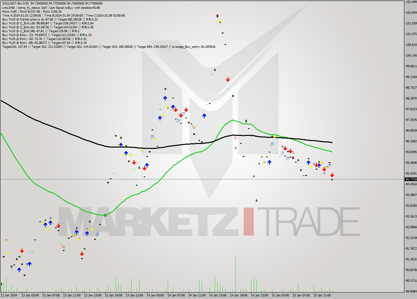Click the 'average_Buy_entry: 81.303016' text
417x299 pixels.
pyautogui.click(x=194, y=46)
